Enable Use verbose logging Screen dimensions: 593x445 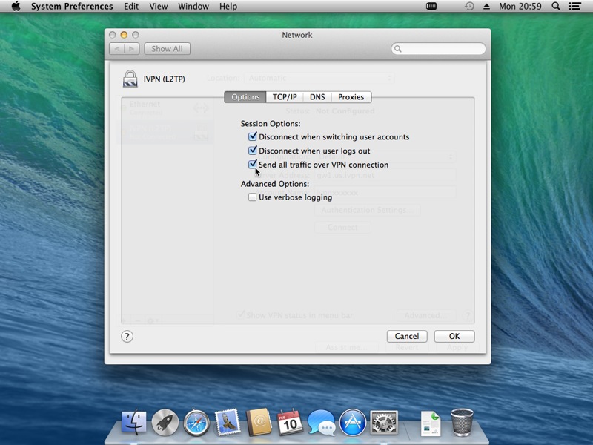click(x=252, y=197)
